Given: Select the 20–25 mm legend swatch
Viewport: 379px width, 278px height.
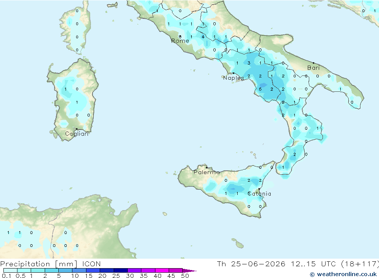Looking at the screenshot, I should pyautogui.click(x=107, y=270).
